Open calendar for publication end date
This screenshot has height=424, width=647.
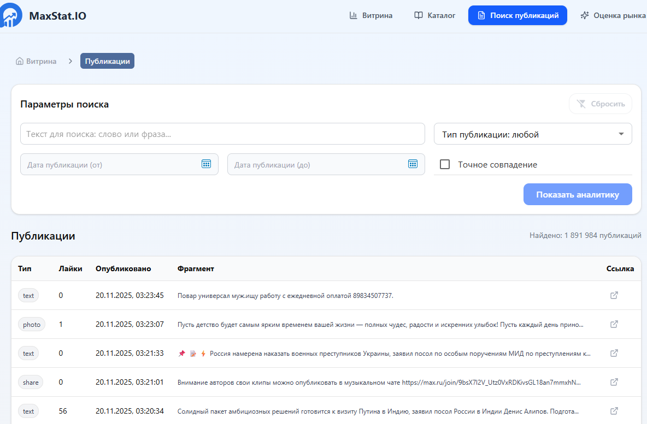(413, 164)
